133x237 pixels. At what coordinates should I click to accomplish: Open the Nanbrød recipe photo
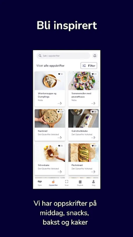50,118
